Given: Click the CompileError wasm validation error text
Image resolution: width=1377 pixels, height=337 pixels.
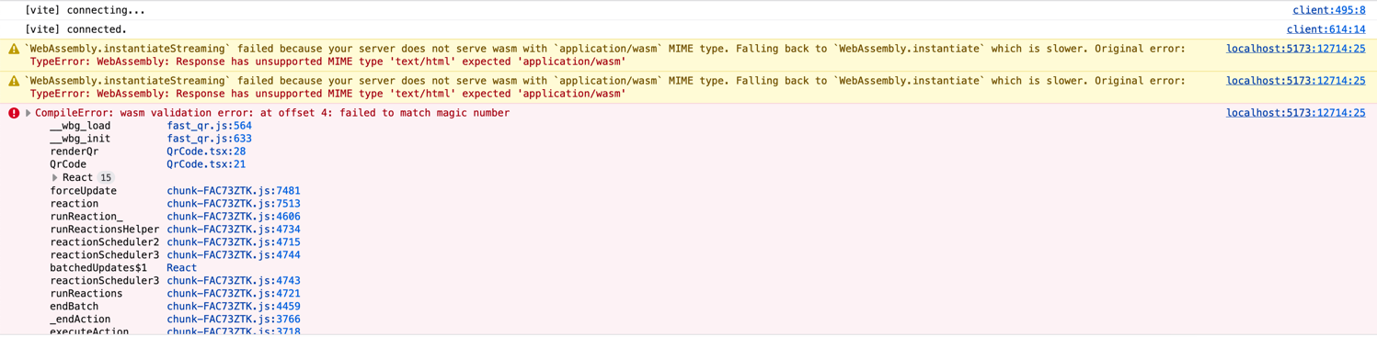Looking at the screenshot, I should pyautogui.click(x=272, y=113).
